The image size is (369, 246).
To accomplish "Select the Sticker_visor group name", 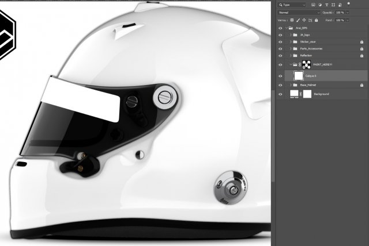I will click(308, 42).
